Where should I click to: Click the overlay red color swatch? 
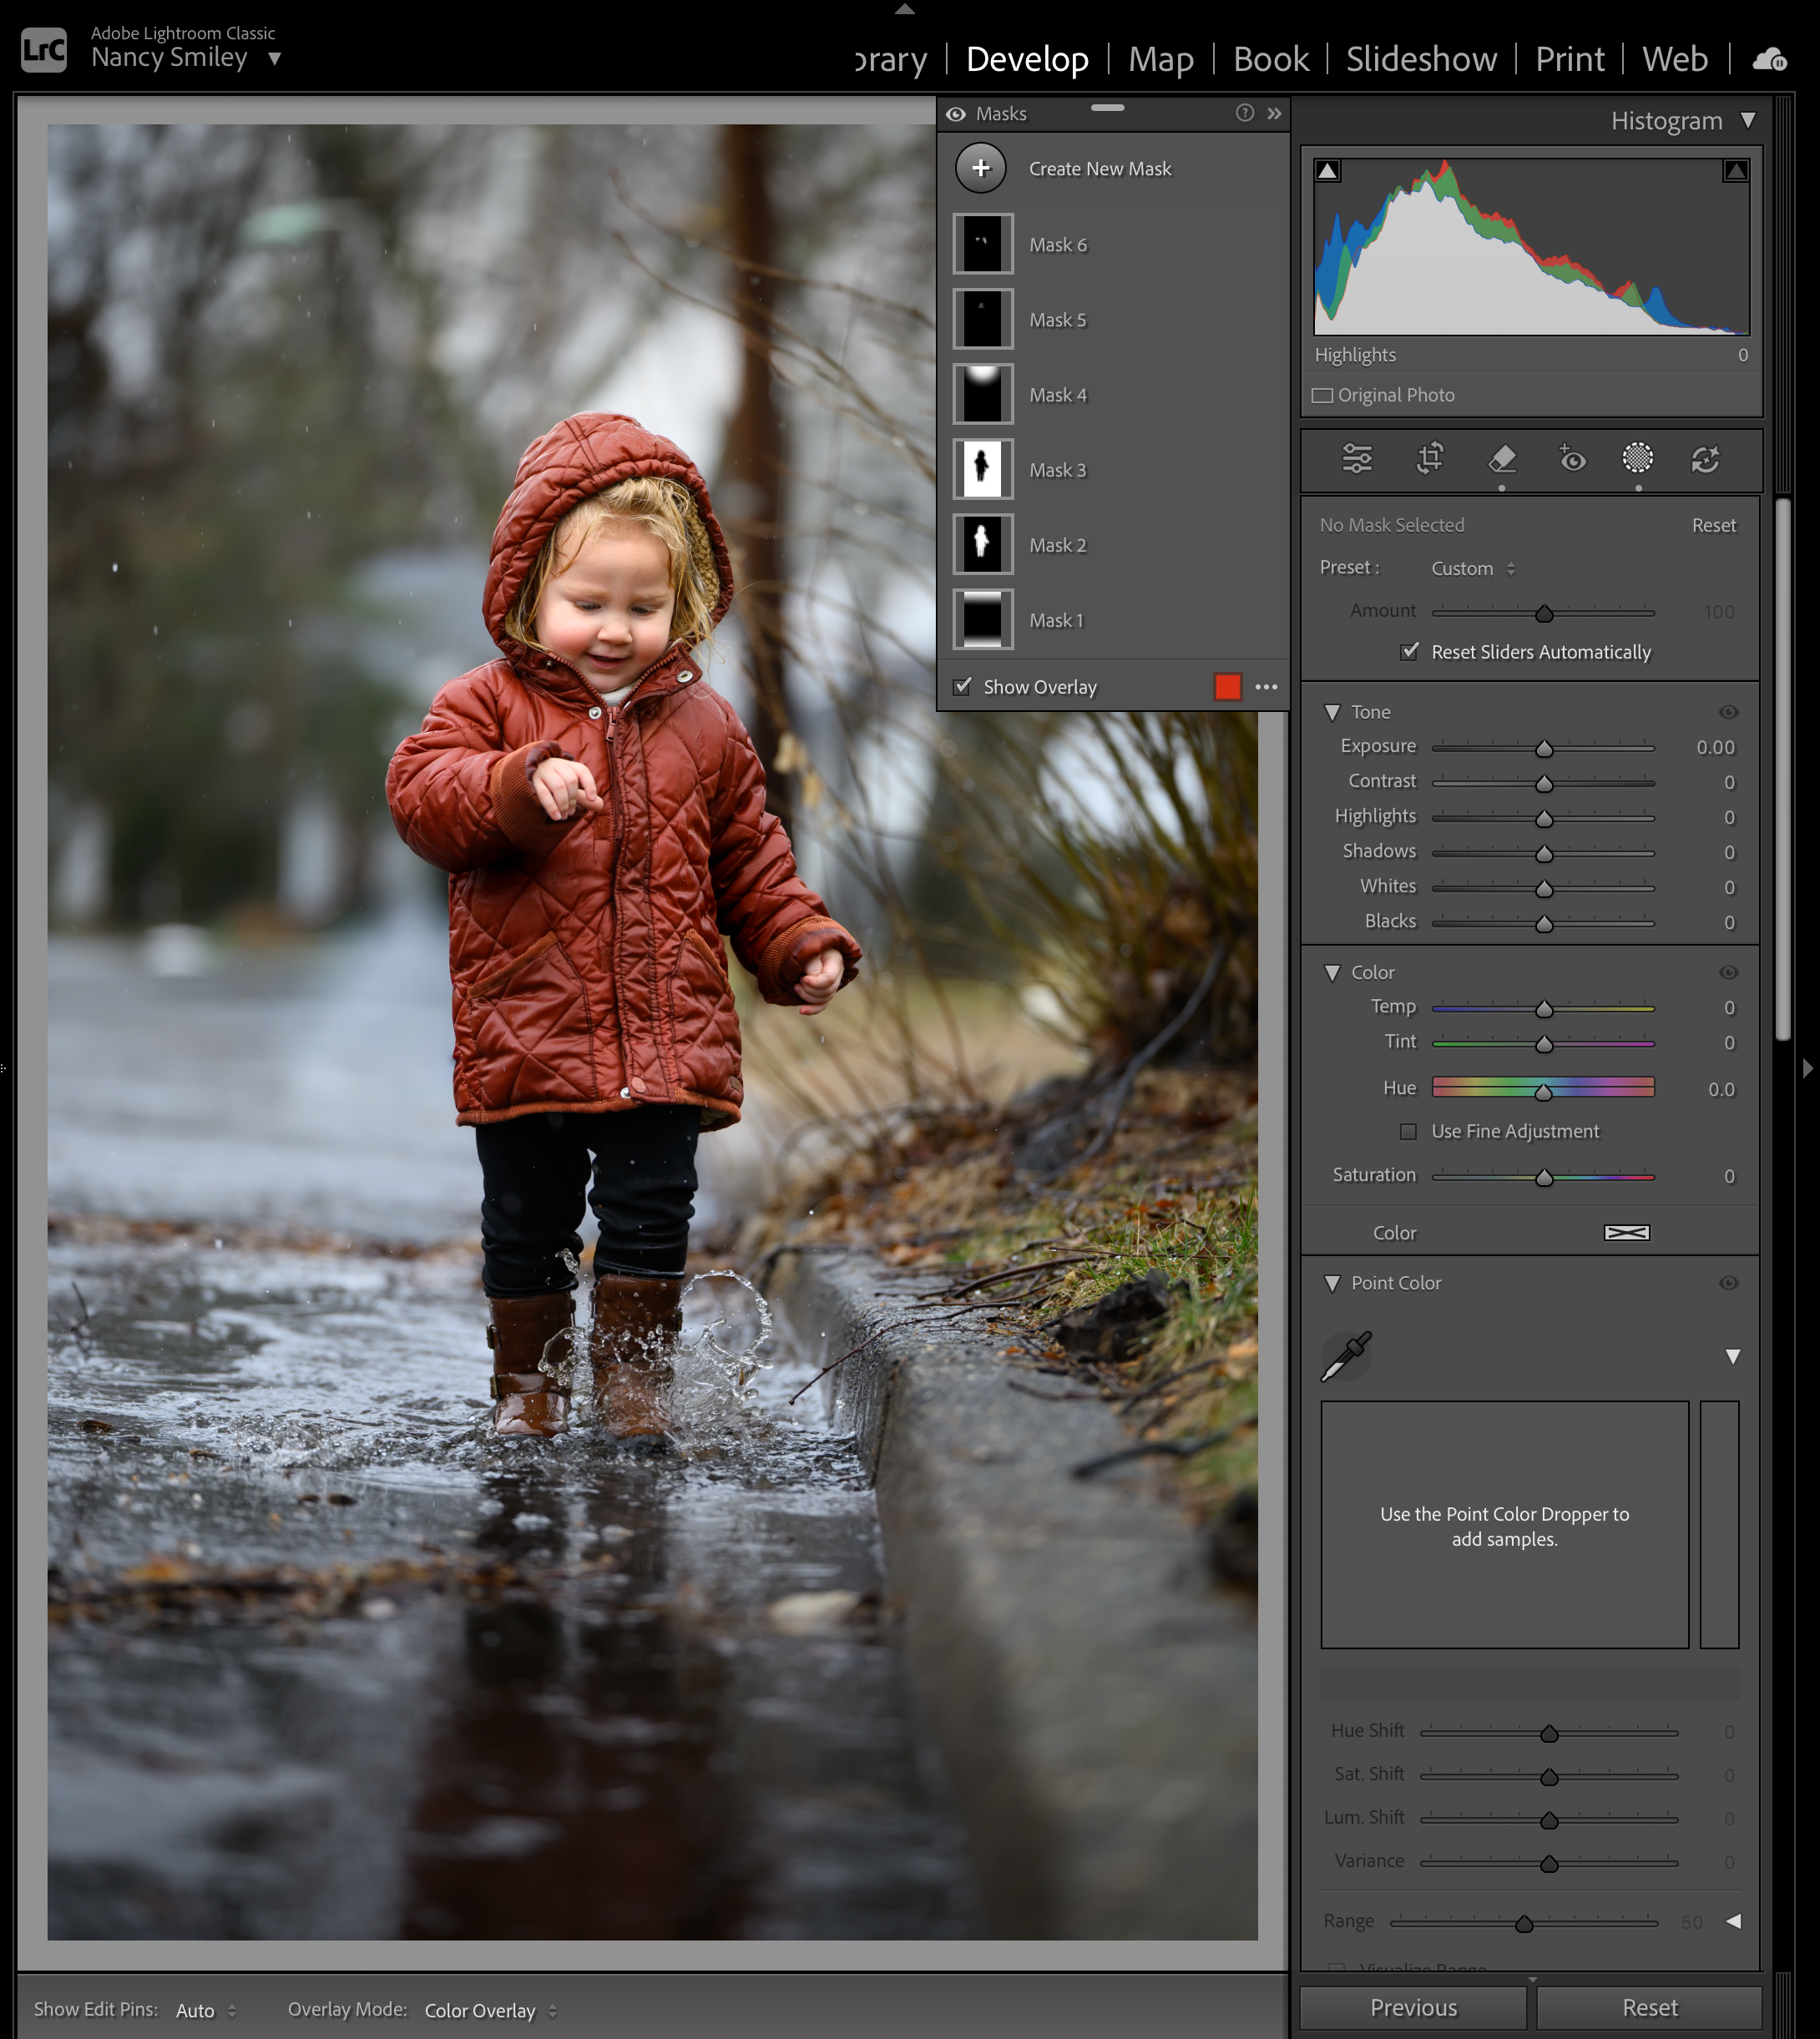pyautogui.click(x=1227, y=687)
